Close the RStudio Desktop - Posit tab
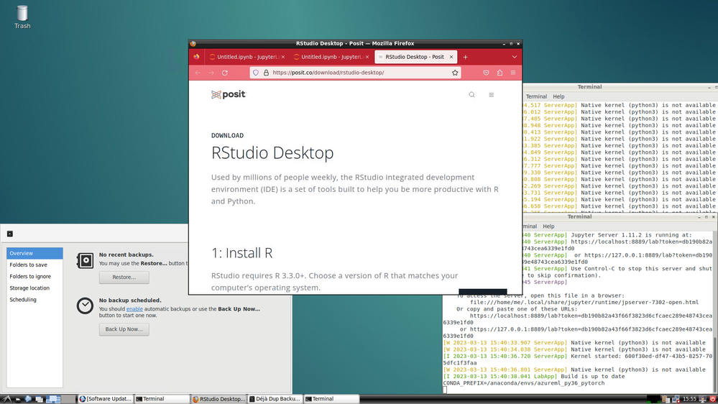Screen dimensions: 718x404 click(451, 57)
